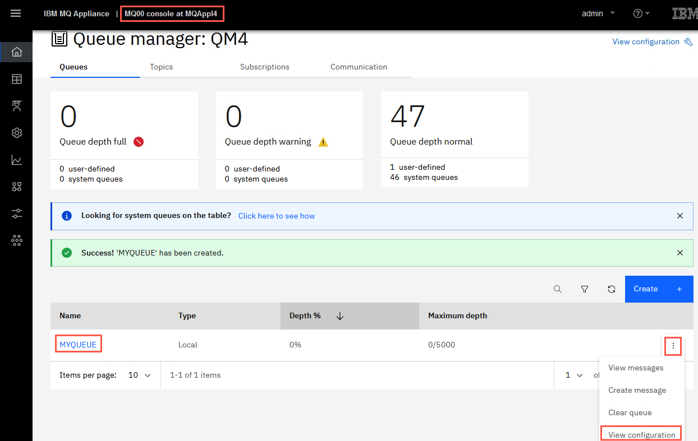Sort by the Maximum depth column header
698x441 pixels.
coord(457,316)
